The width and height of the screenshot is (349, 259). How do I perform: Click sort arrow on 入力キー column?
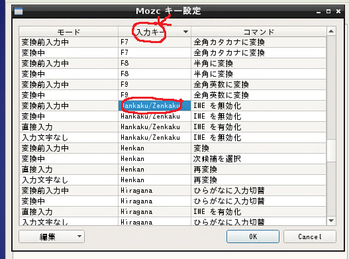pyautogui.click(x=185, y=32)
